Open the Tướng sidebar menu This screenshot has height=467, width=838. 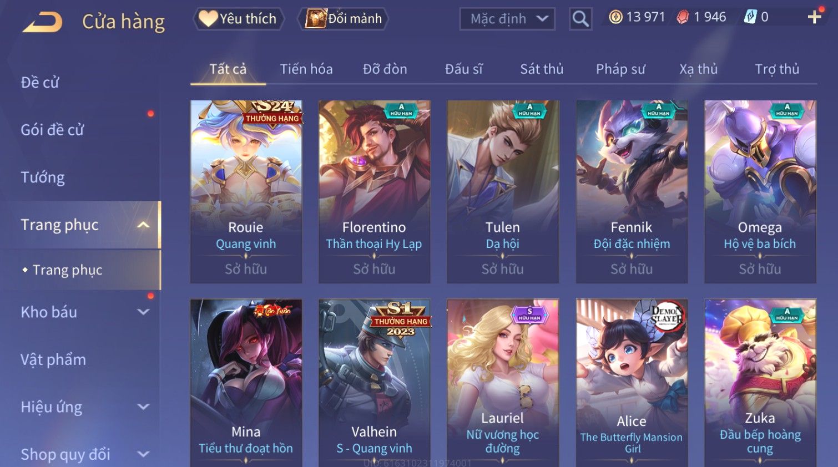[43, 177]
